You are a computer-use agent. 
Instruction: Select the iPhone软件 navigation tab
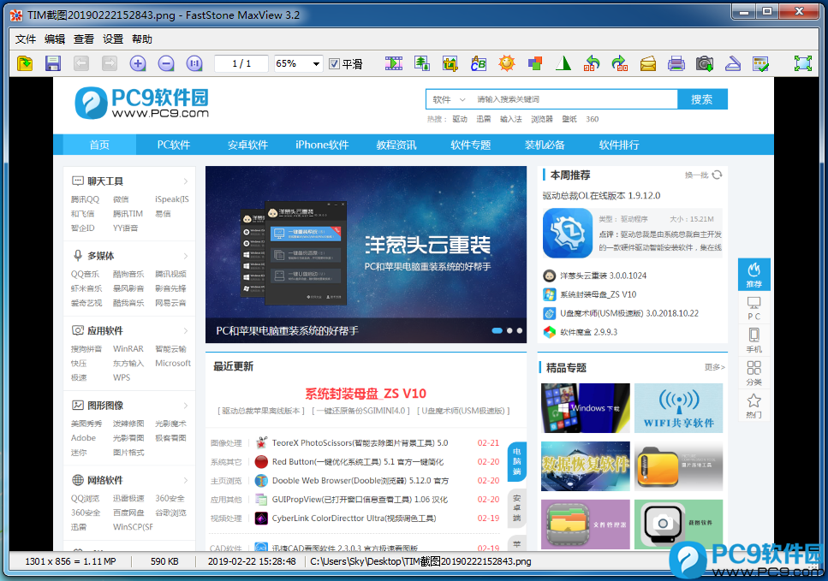click(x=322, y=145)
